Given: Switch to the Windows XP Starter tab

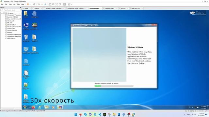Looking at the screenshot, I should (76, 8).
